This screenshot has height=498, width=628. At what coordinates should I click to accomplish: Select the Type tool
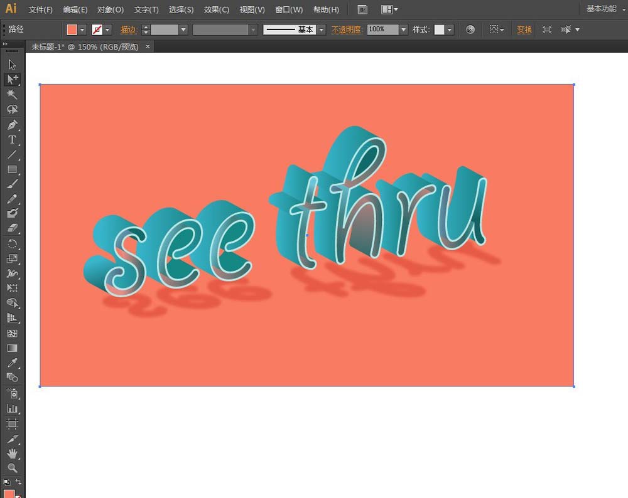pos(12,140)
